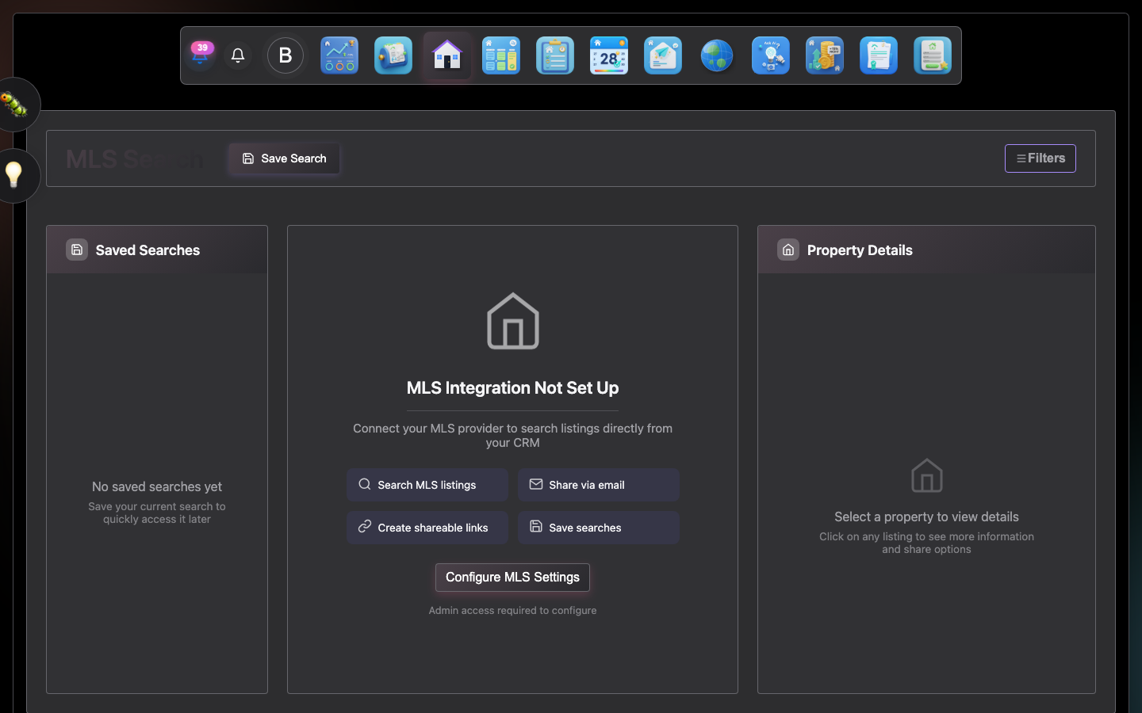Image resolution: width=1142 pixels, height=713 pixels.
Task: Open the kanban board icon in the dock
Action: pos(501,55)
